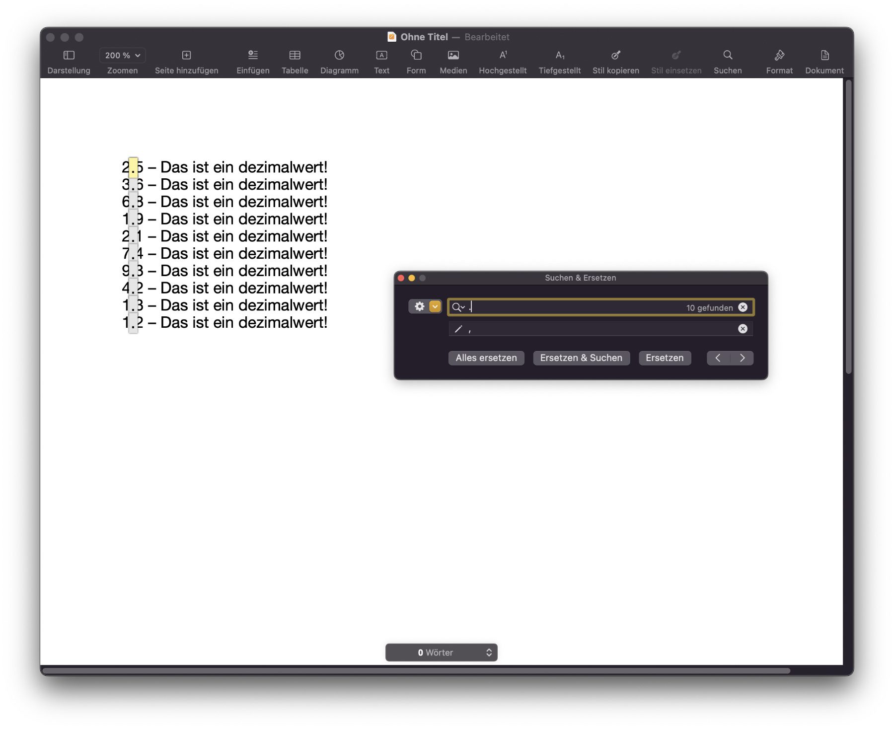894x729 pixels.
Task: Clear the search field text
Action: [x=743, y=307]
